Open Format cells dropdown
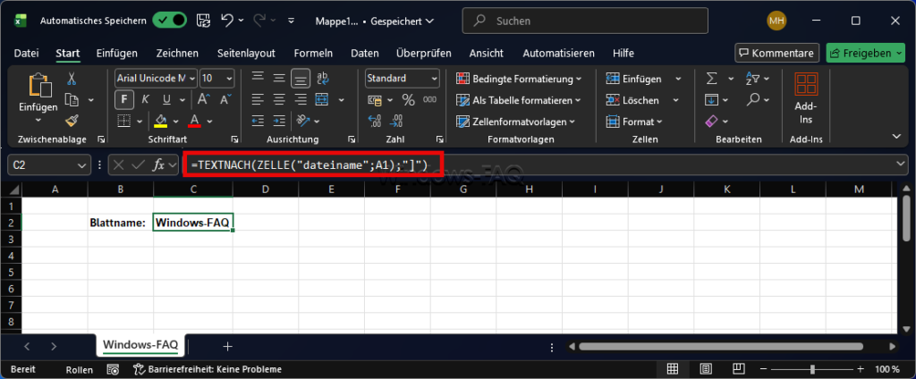Viewport: 916px width, 379px height. point(634,122)
